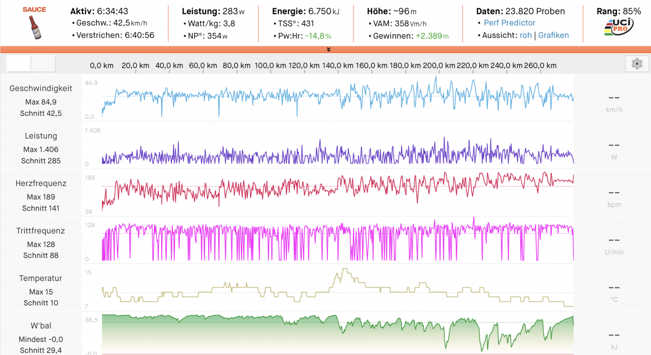
Task: Click the Aktiv time heading
Action: point(99,11)
